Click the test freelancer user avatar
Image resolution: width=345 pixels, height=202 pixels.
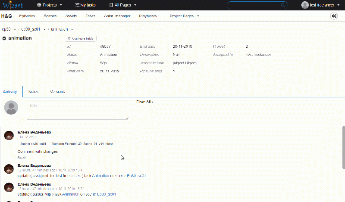point(304,5)
